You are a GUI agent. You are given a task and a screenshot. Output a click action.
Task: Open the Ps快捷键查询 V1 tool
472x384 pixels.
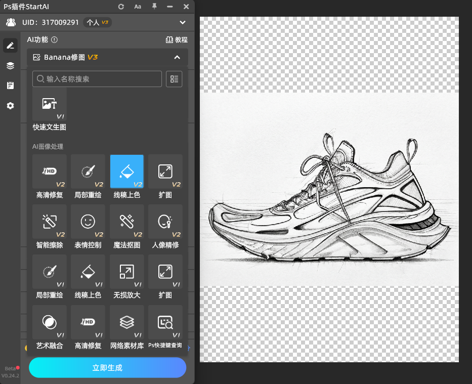click(165, 328)
